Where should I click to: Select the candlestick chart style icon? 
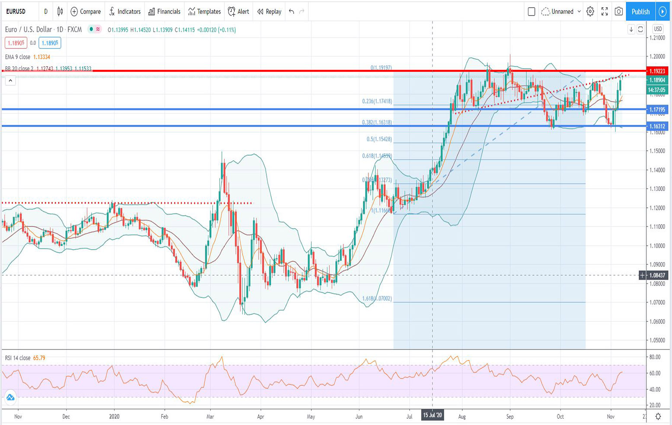click(x=59, y=12)
